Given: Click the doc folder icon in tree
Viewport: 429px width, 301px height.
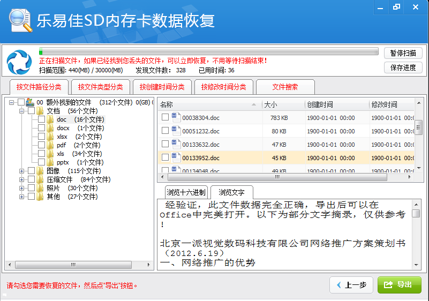Looking at the screenshot, I should [50, 119].
